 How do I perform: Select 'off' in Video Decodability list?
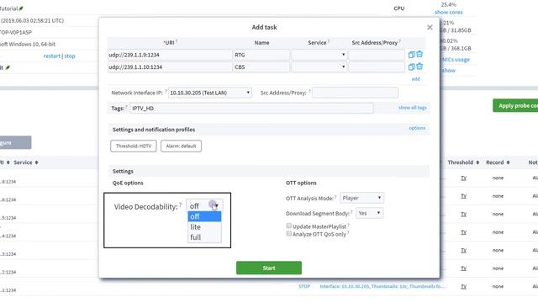(204, 216)
